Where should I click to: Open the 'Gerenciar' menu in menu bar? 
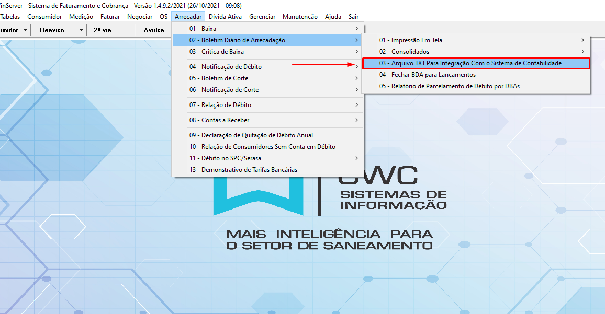pyautogui.click(x=262, y=17)
